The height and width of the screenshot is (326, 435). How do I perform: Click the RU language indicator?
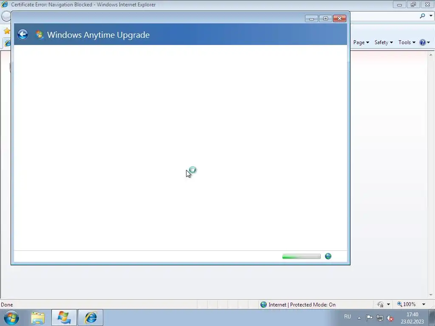(347, 317)
